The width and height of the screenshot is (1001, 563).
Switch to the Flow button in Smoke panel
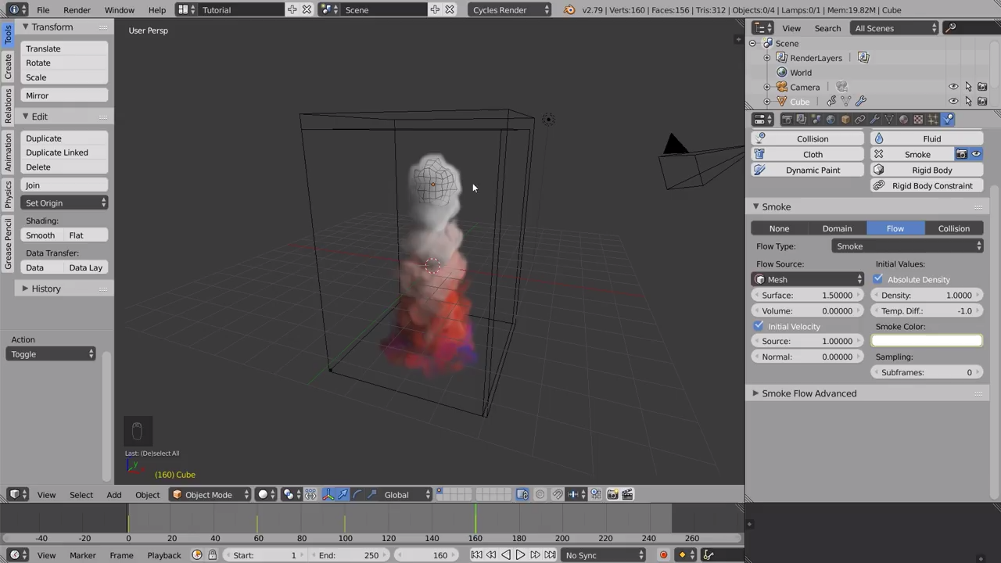click(895, 228)
